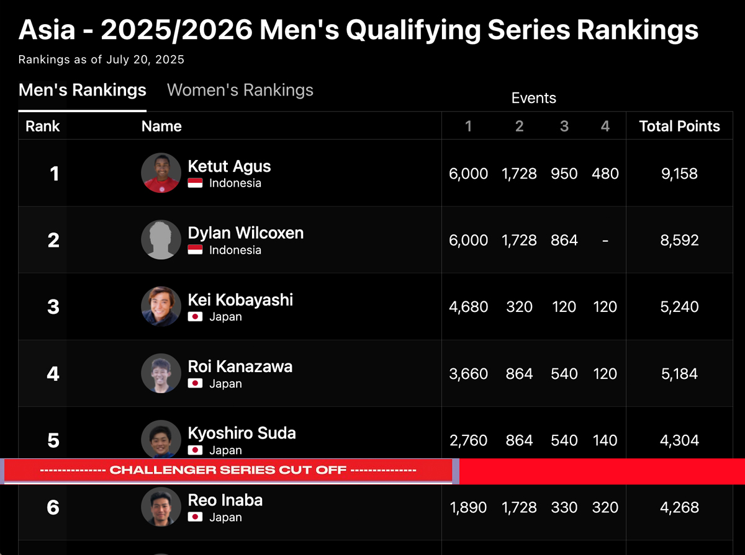This screenshot has width=745, height=555.
Task: Click the Japan flag under Kei Kobayashi
Action: click(196, 317)
